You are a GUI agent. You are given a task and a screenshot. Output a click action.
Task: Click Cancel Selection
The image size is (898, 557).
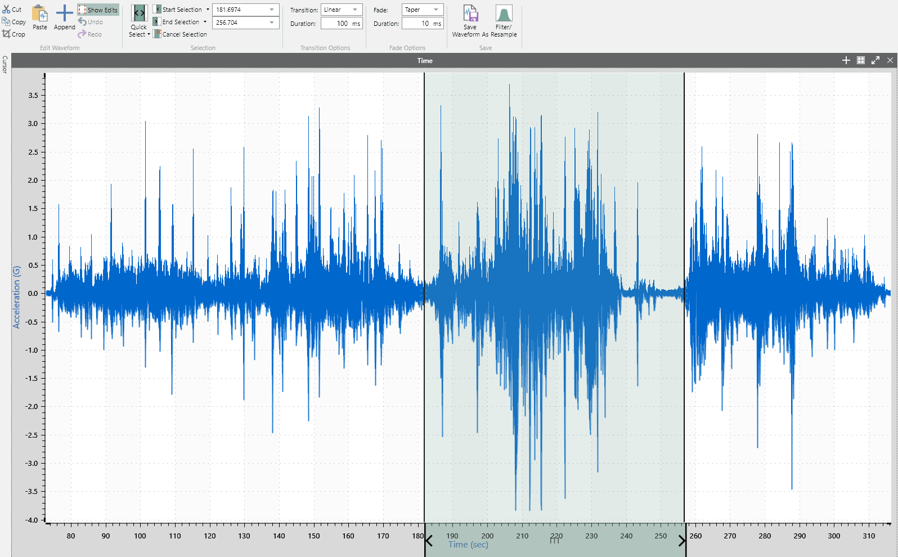[x=180, y=34]
